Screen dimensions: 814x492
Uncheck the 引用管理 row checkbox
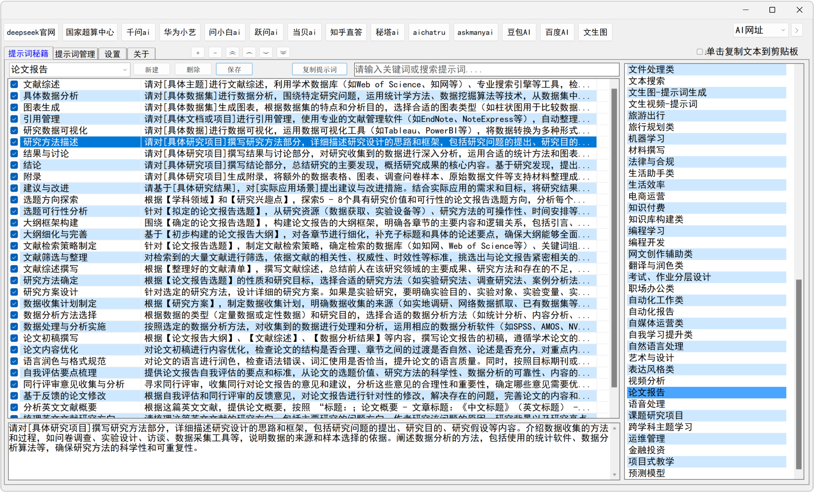(14, 119)
